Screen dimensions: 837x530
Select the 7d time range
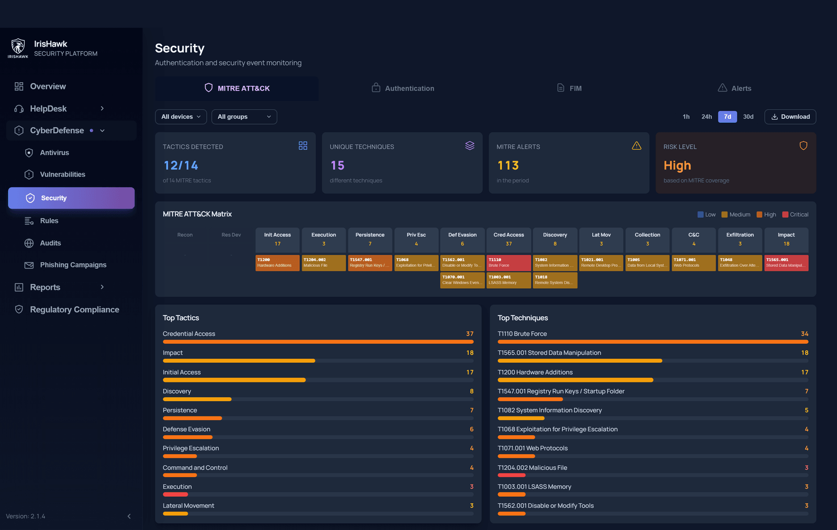(x=728, y=117)
